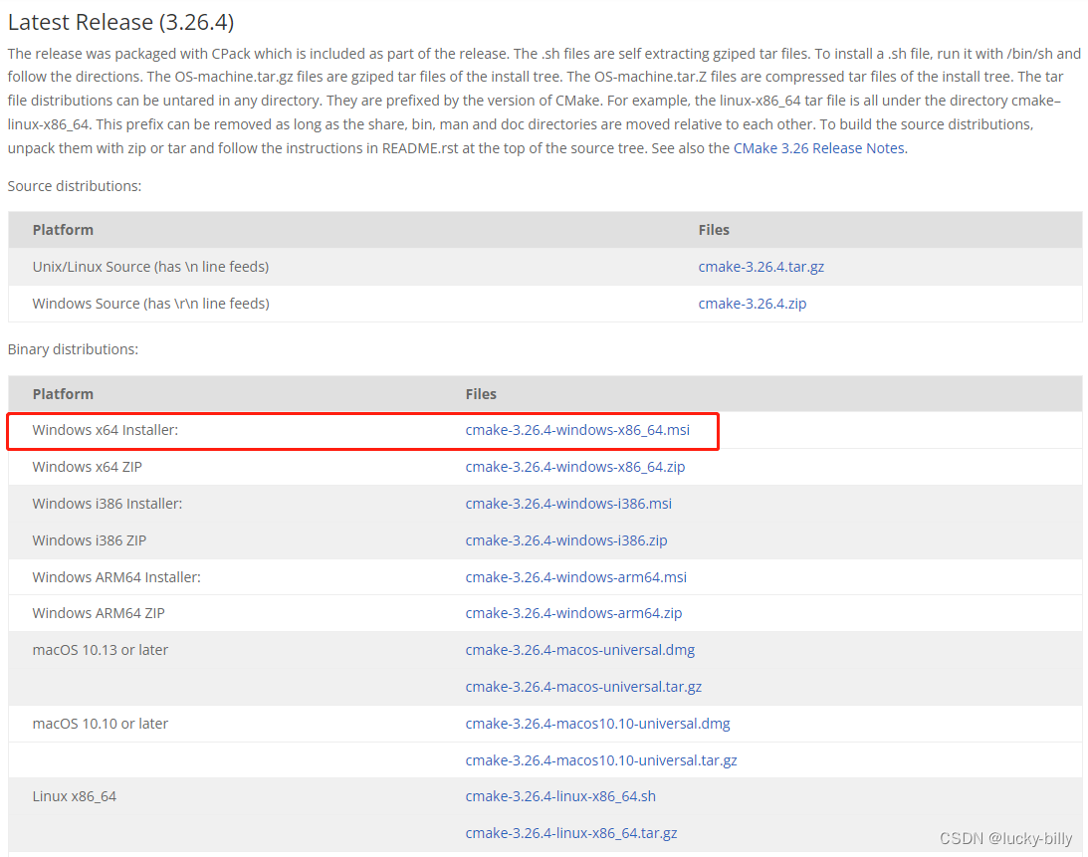
Task: Click the 'Windows ARM64 Installer:' platform cell
Action: 115,577
